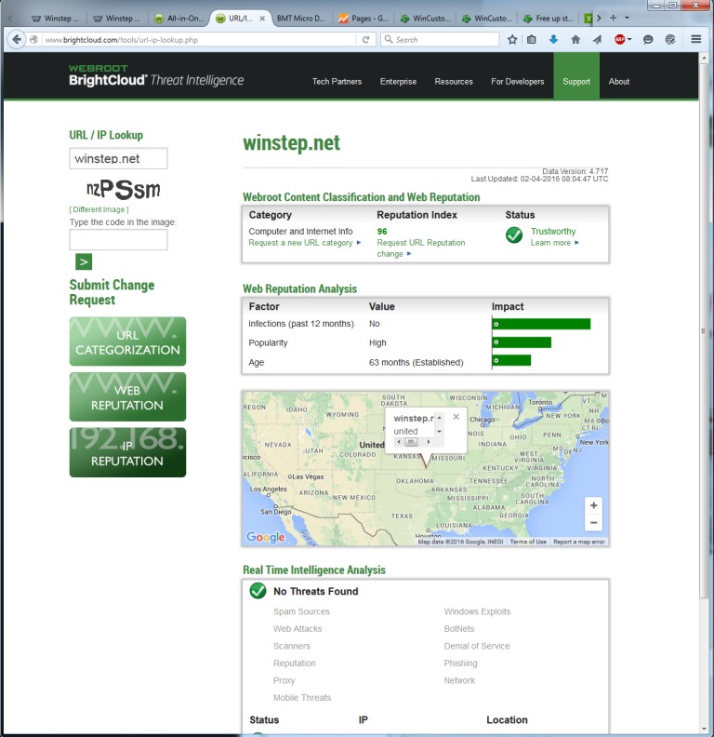
Task: Switch to the Pages - G... tab
Action: point(363,19)
